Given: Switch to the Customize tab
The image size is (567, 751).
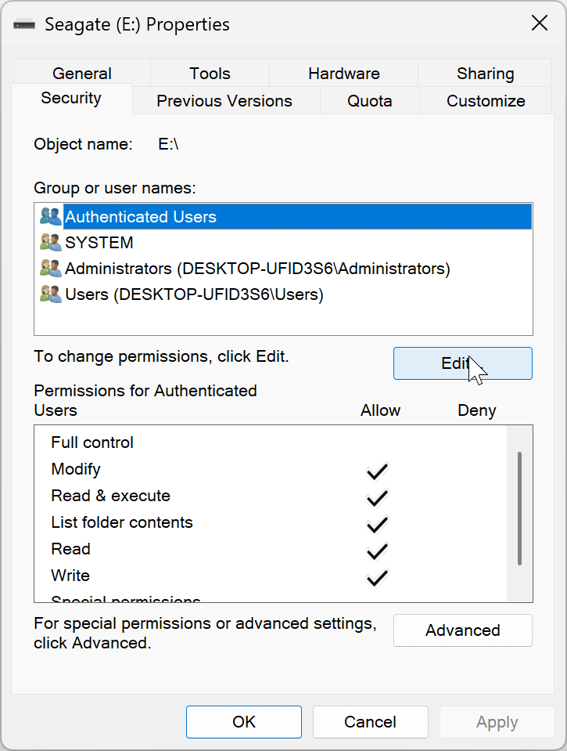Looking at the screenshot, I should pyautogui.click(x=485, y=100).
